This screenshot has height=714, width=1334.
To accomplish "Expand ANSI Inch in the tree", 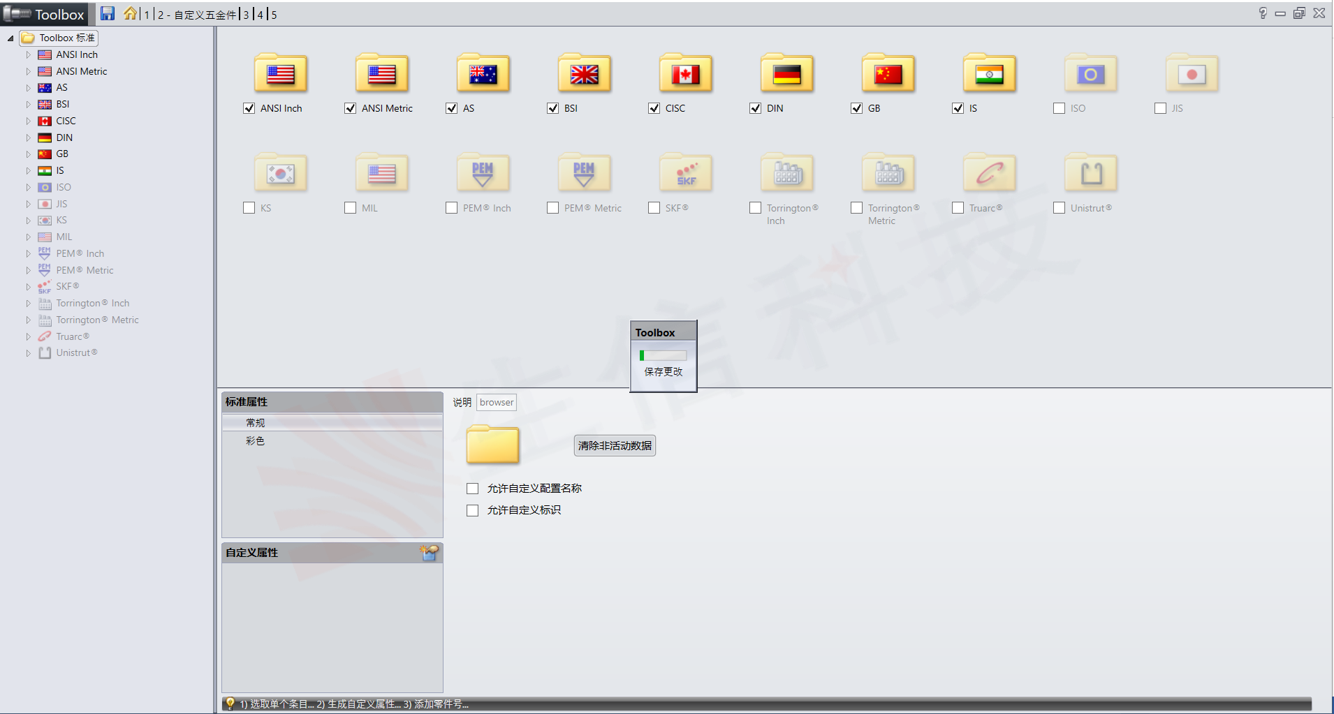I will [x=29, y=54].
